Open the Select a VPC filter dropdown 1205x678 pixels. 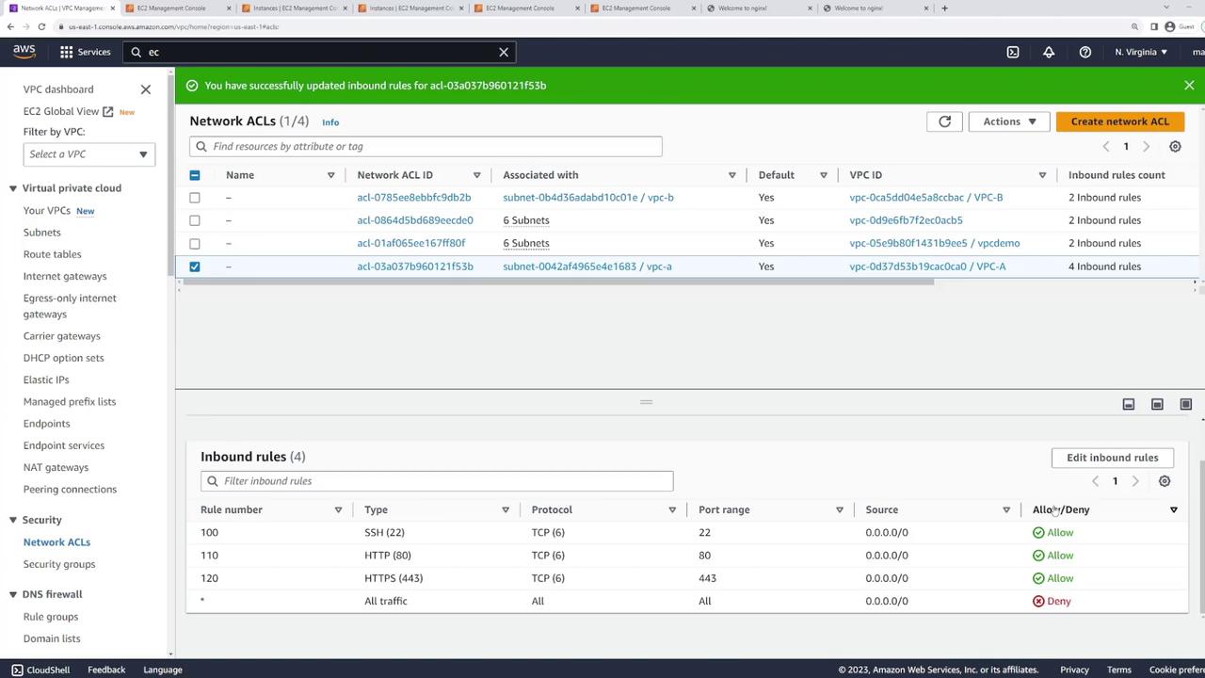(x=88, y=154)
